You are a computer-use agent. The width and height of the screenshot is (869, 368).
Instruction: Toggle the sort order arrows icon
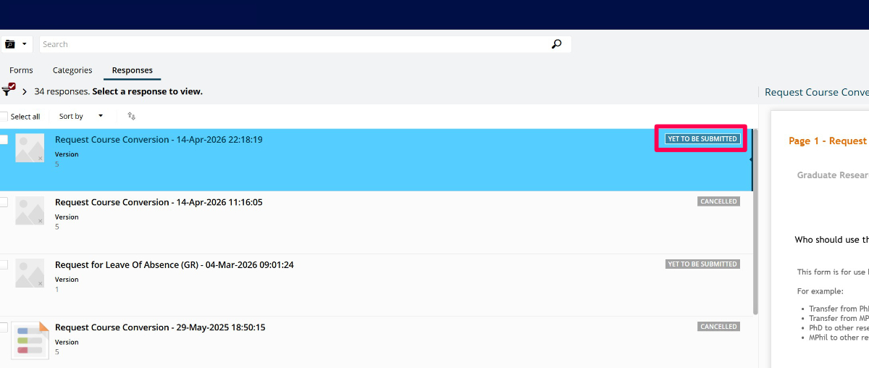click(131, 116)
